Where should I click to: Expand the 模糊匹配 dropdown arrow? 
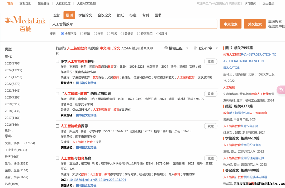pyautogui.click(x=187, y=48)
